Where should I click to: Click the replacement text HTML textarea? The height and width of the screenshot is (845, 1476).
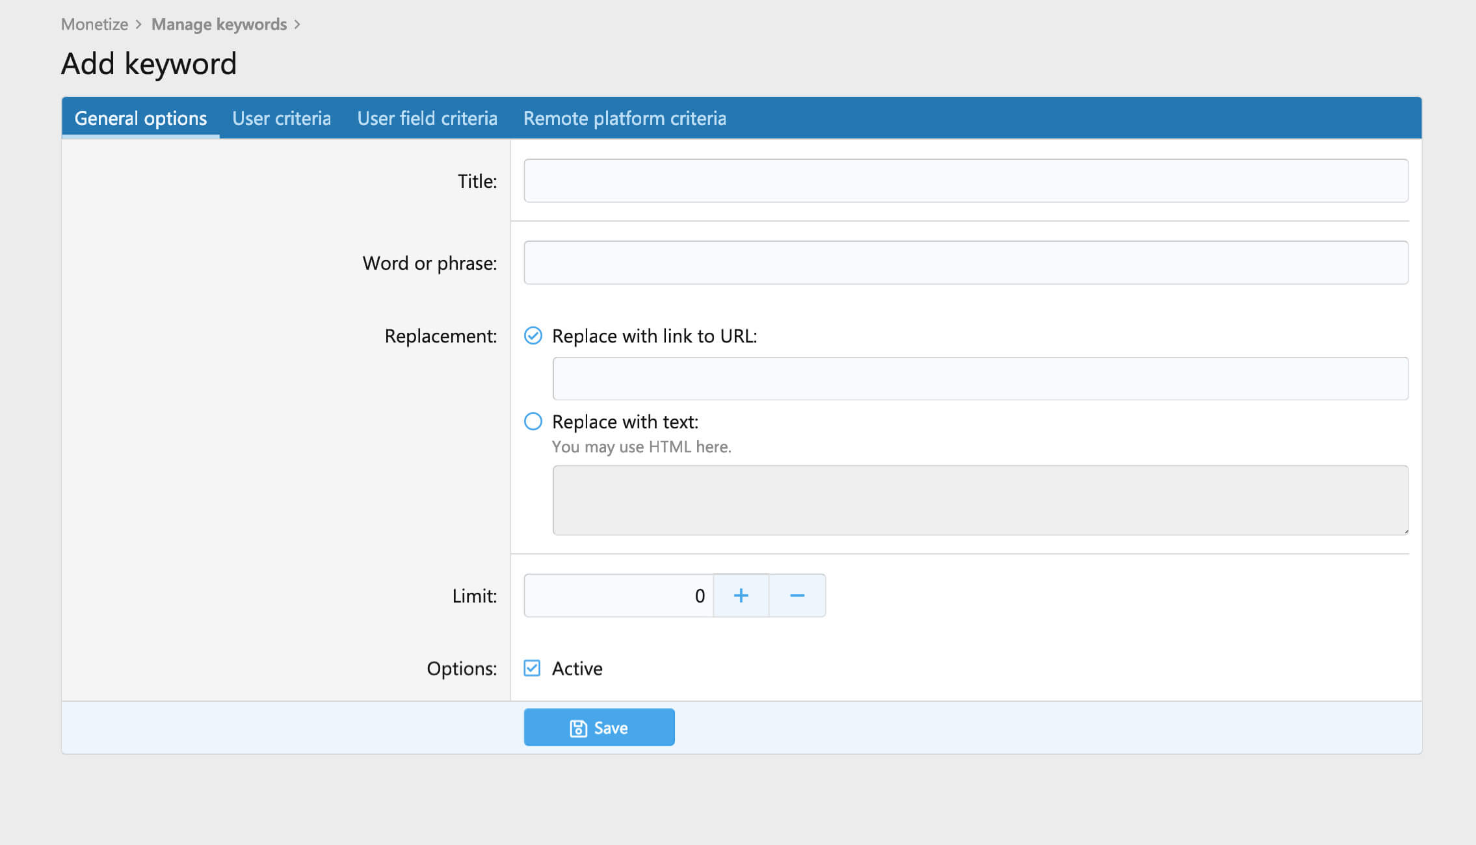tap(981, 500)
